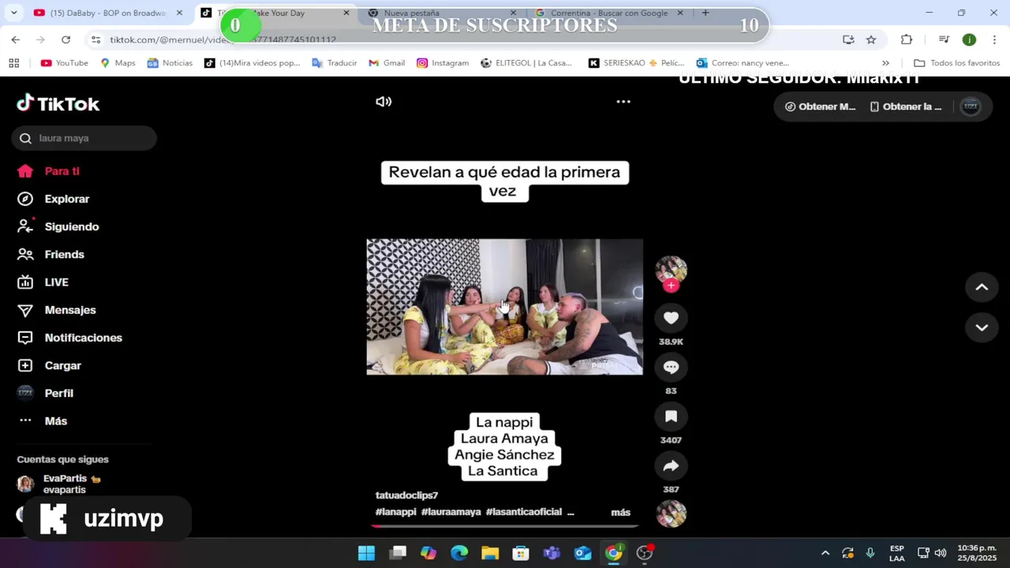Open Microsoft Teams from the taskbar

tap(552, 553)
